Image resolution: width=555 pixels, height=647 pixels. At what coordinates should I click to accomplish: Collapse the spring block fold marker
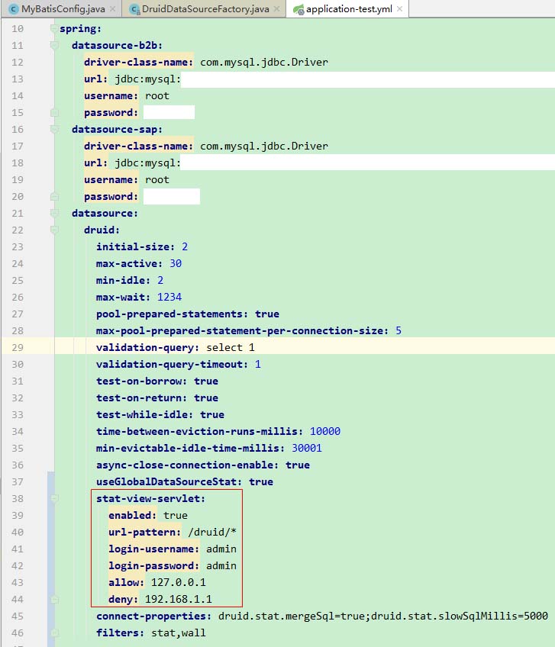(54, 28)
